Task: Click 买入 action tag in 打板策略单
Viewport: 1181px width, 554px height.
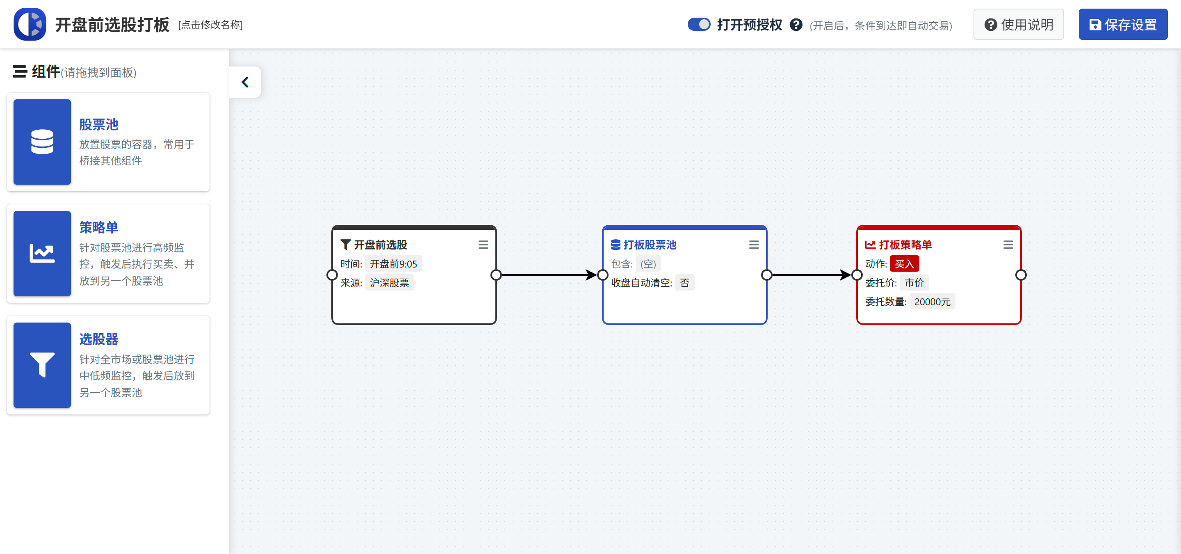Action: [904, 264]
